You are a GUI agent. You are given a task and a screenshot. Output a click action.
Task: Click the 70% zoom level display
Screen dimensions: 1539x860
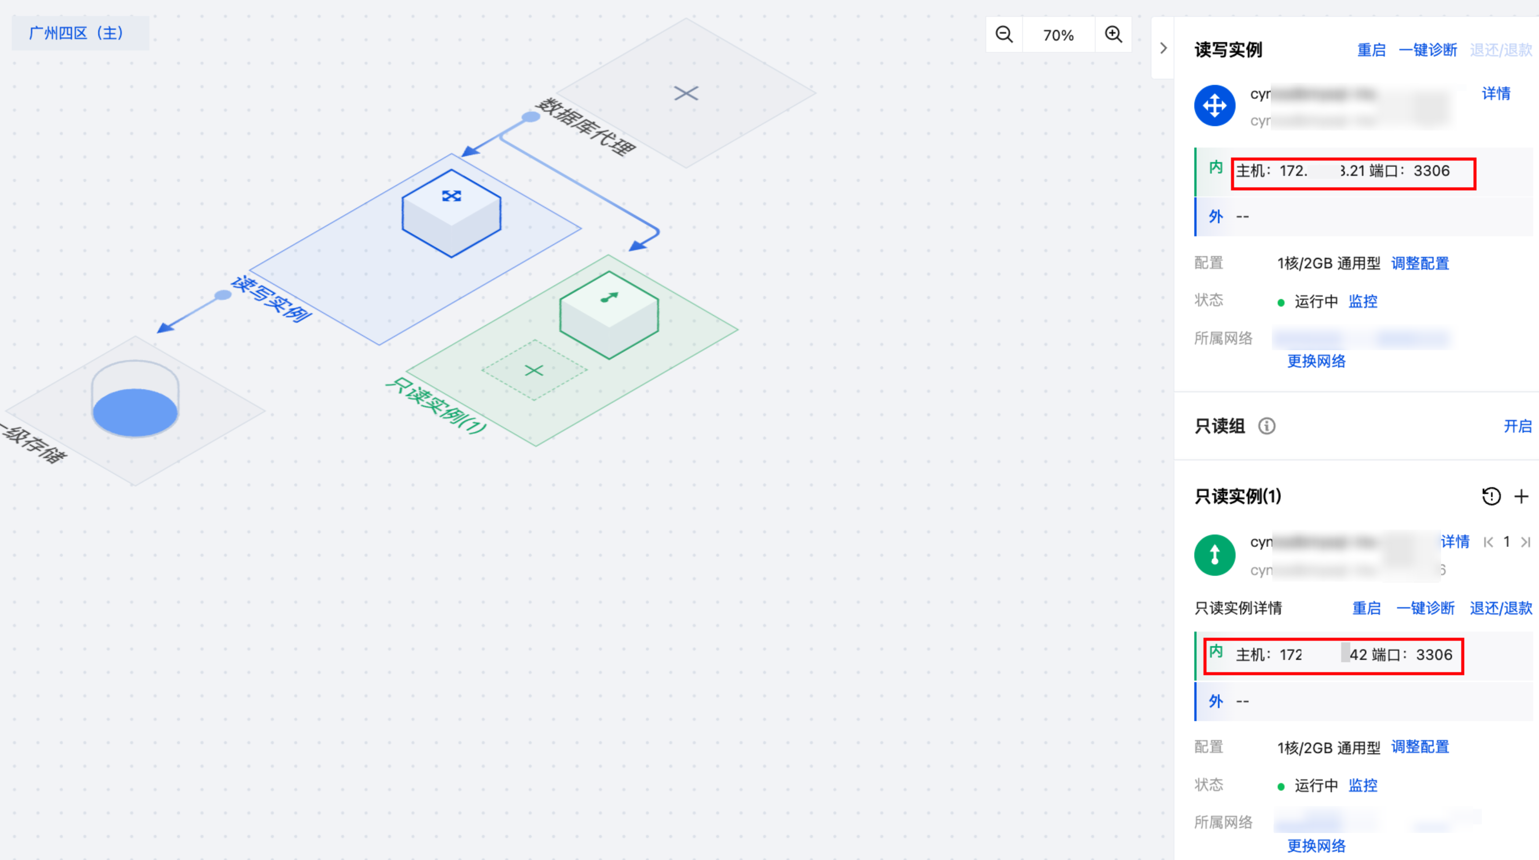click(x=1058, y=35)
